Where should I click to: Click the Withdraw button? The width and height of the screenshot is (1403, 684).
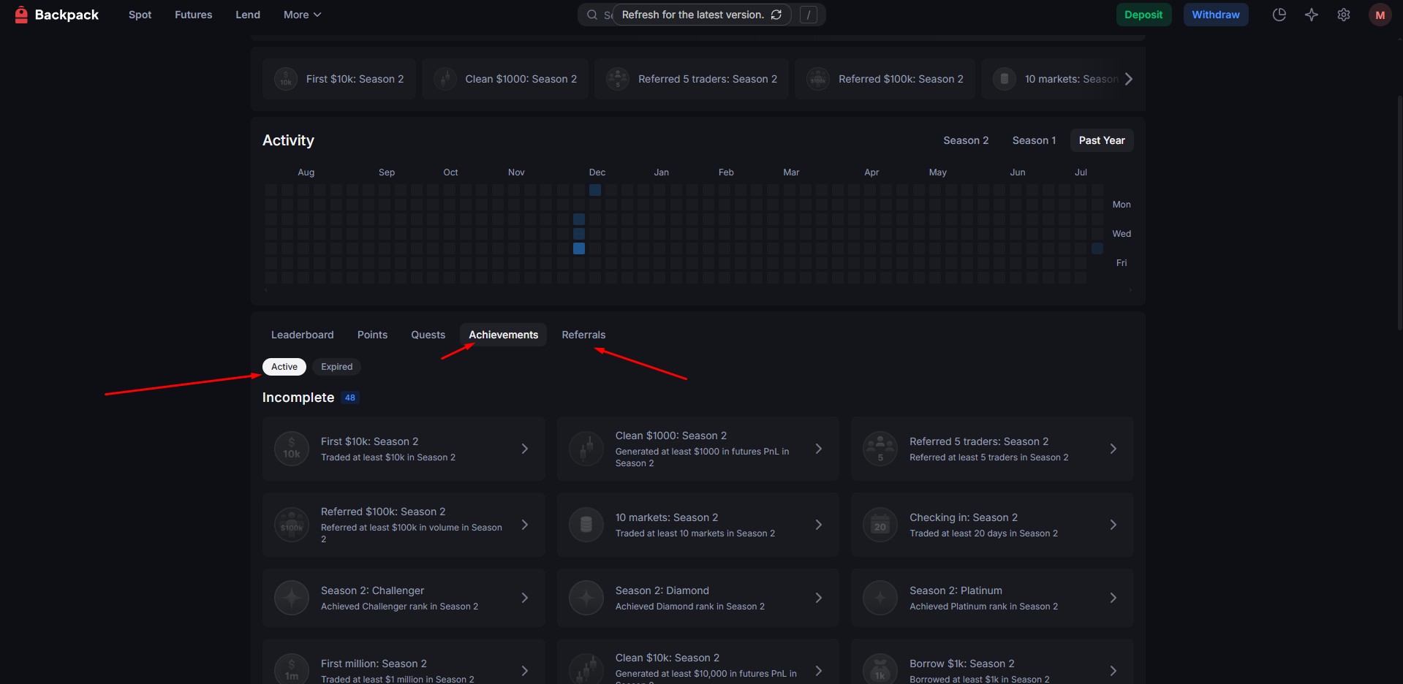click(1215, 15)
